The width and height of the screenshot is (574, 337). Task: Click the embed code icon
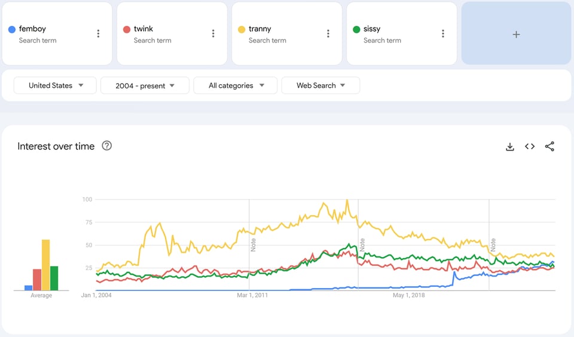(530, 146)
